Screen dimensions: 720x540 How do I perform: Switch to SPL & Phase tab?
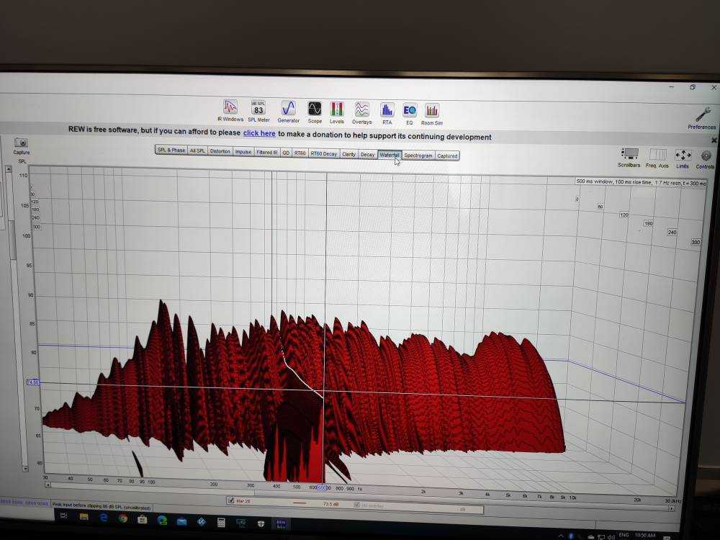point(171,150)
